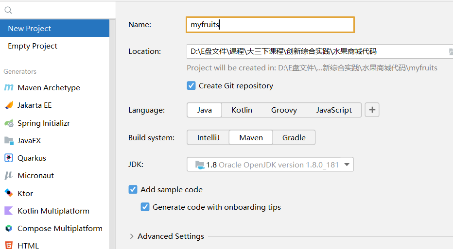Uncheck Create Git repository
The height and width of the screenshot is (249, 453).
(191, 86)
